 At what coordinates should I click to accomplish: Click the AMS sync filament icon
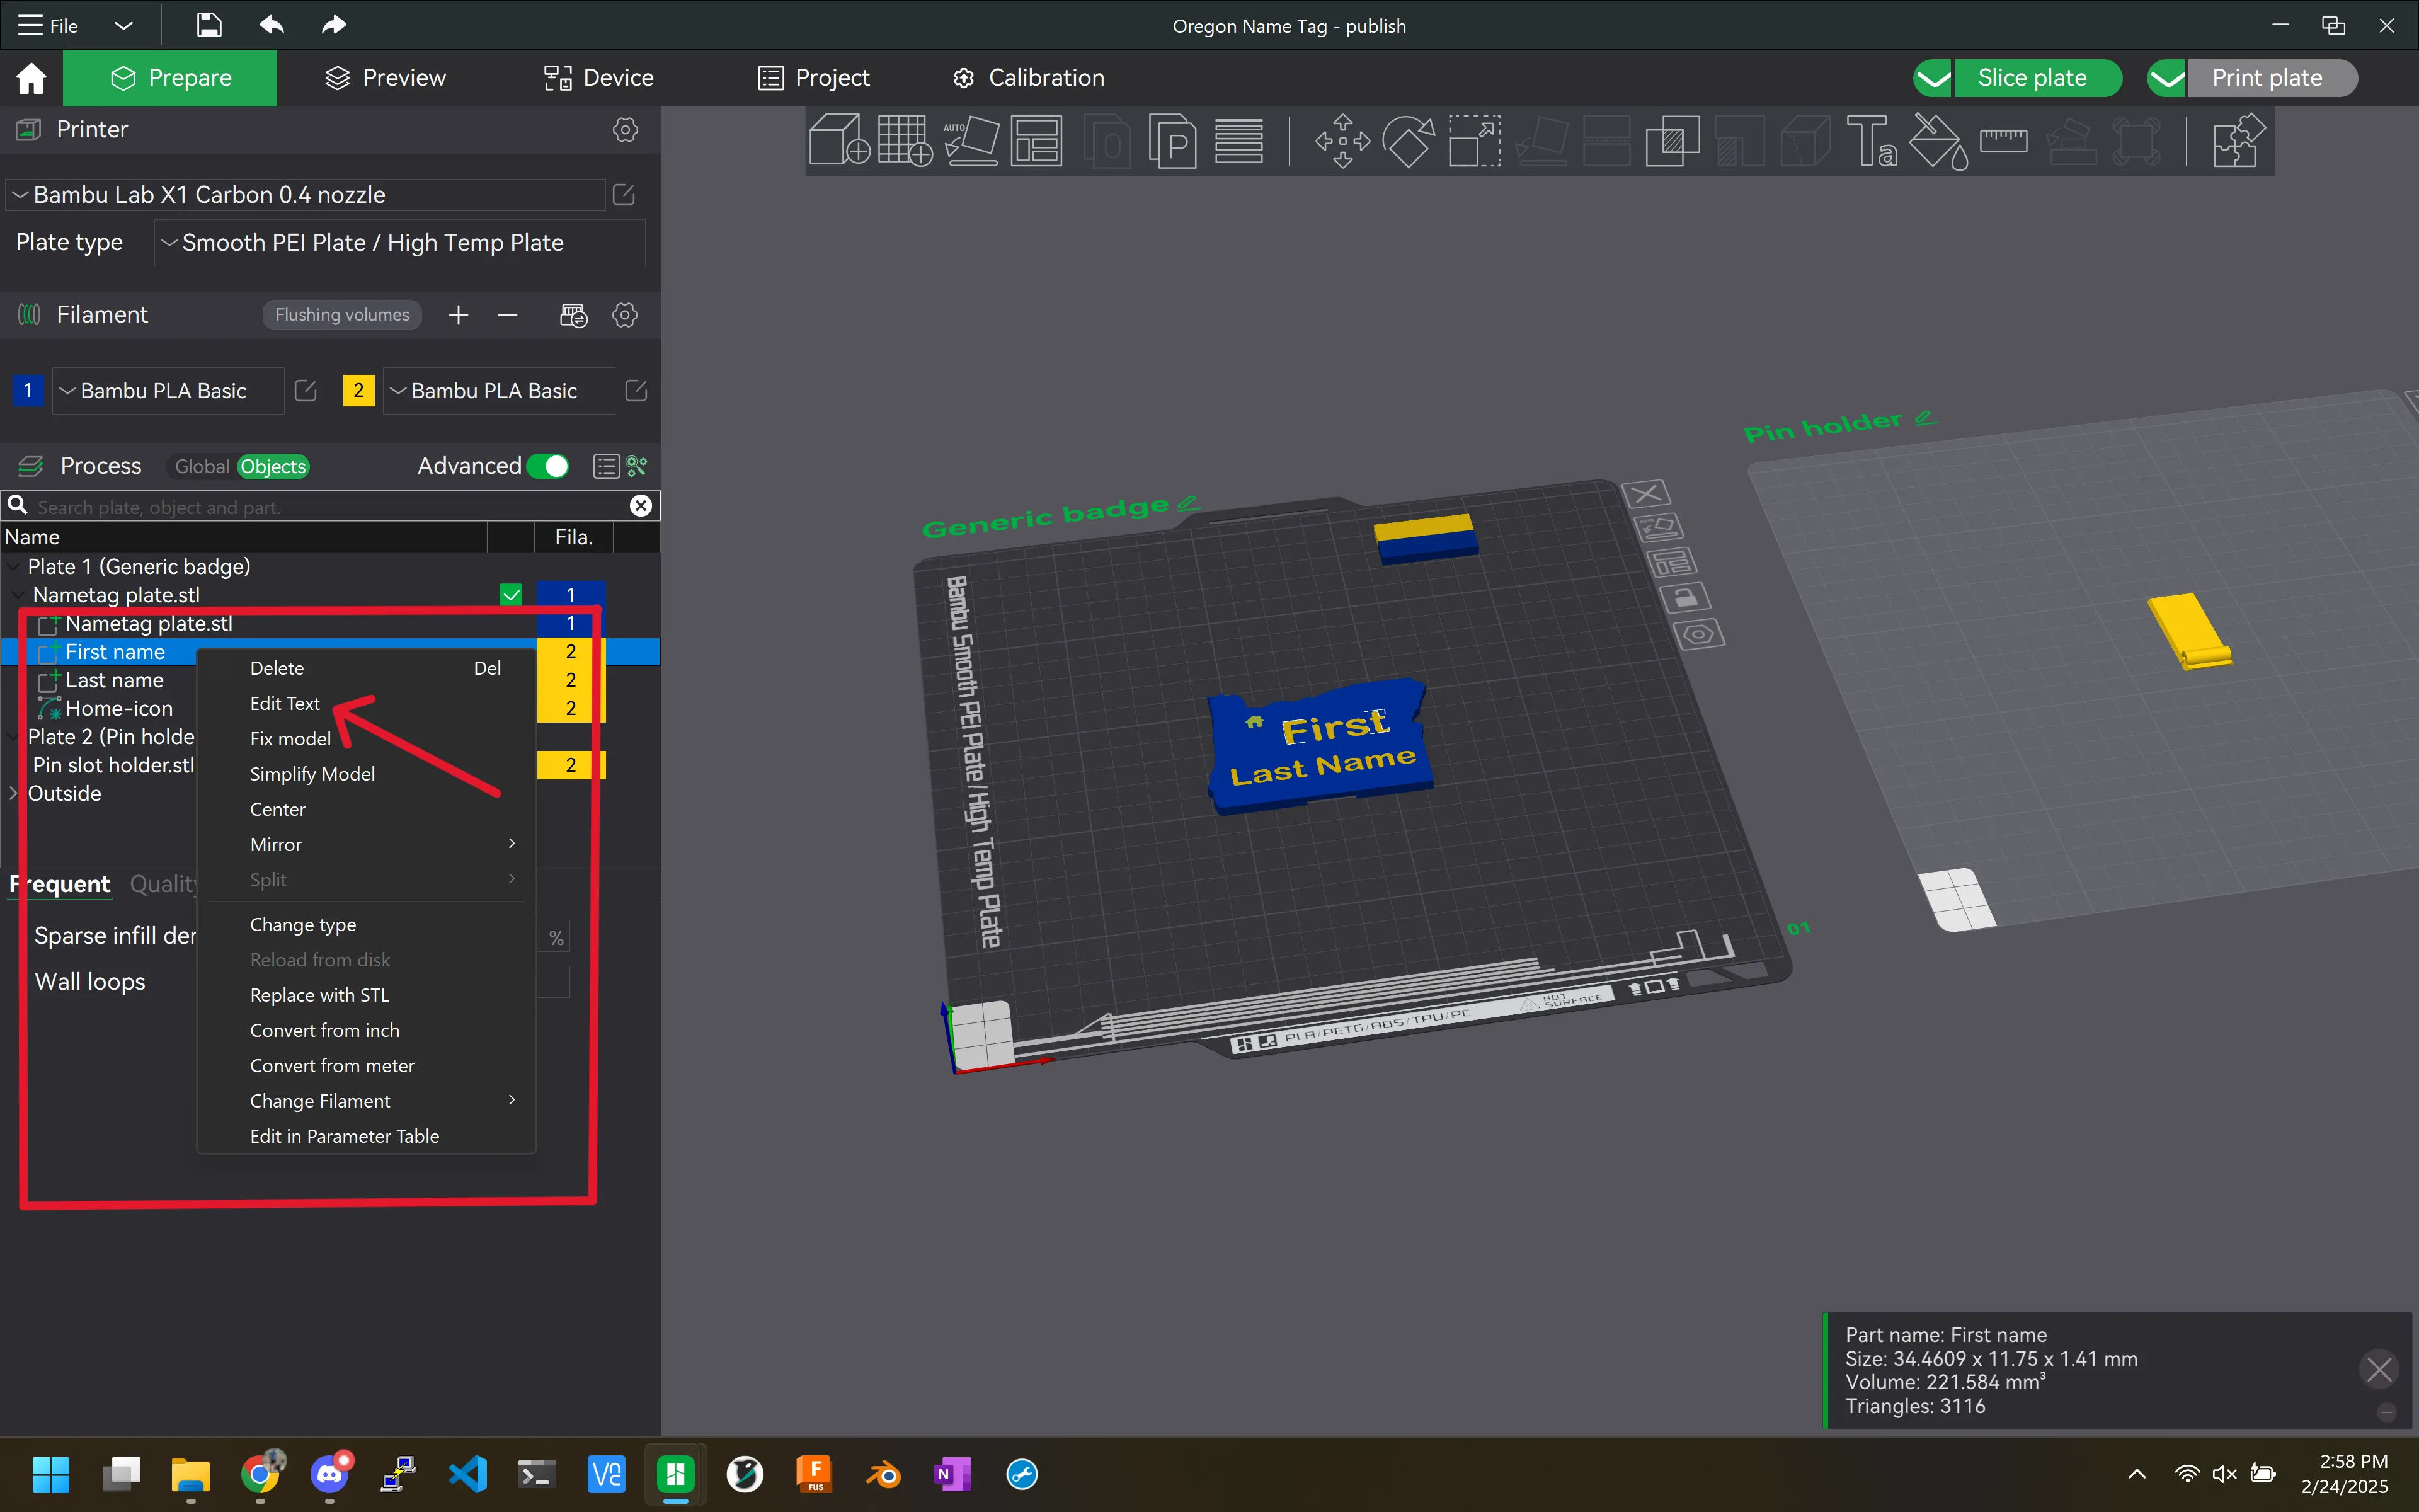point(574,315)
